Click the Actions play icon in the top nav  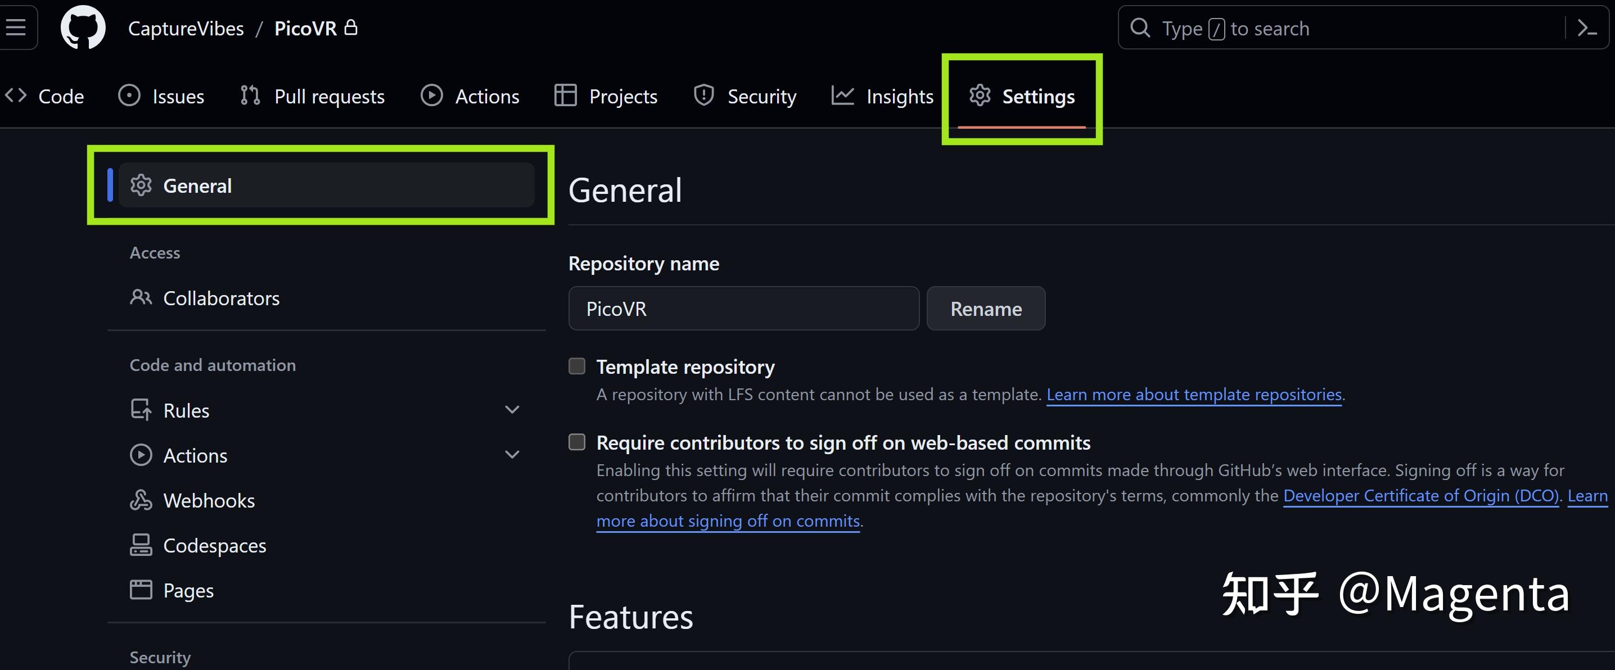(x=431, y=95)
